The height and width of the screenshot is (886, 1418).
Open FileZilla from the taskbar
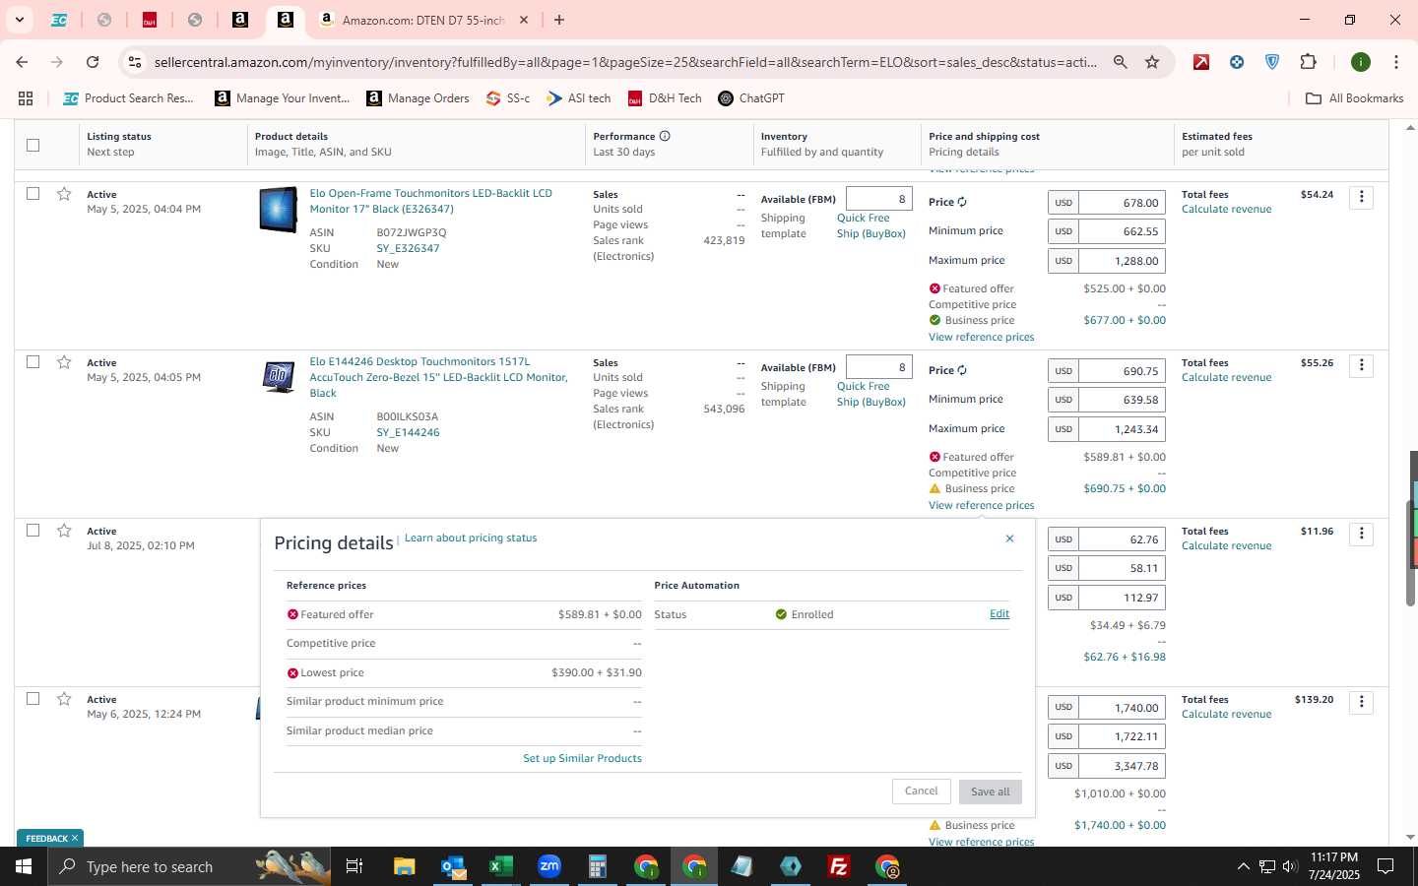point(839,866)
